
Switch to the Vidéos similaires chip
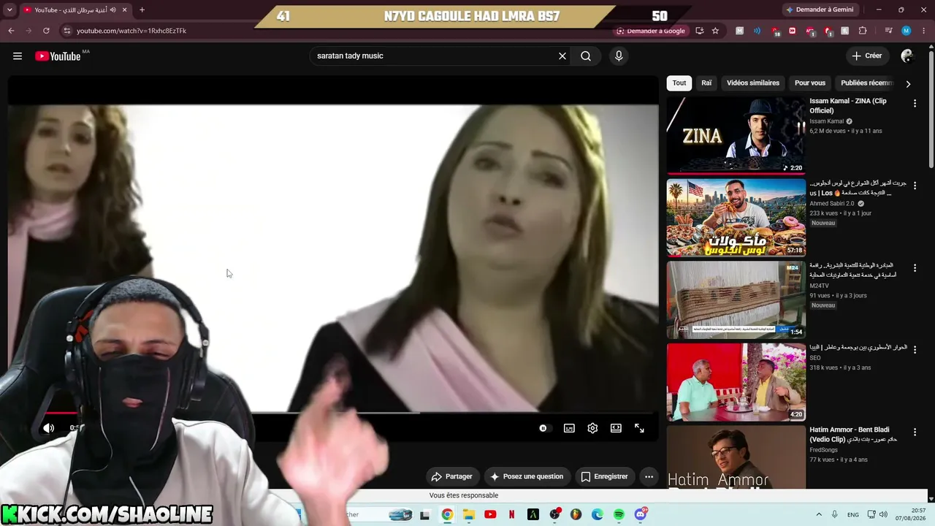753,83
